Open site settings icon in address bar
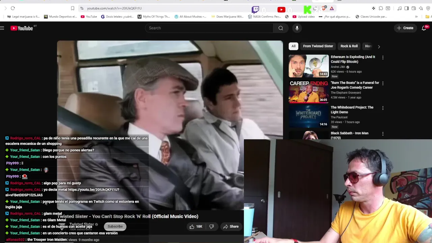Screen dimensions: 432x243 click(82, 8)
